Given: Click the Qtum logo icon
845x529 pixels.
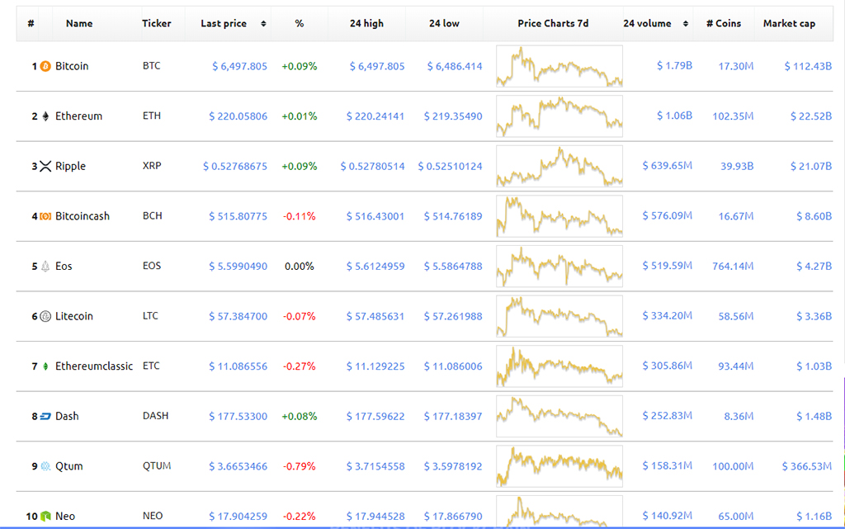Looking at the screenshot, I should [x=46, y=466].
